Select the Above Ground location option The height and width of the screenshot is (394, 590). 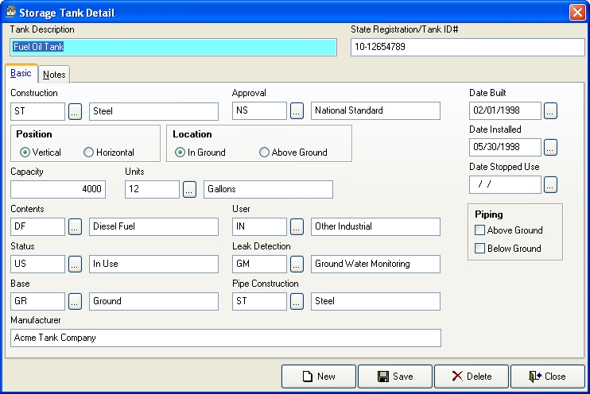pyautogui.click(x=265, y=153)
